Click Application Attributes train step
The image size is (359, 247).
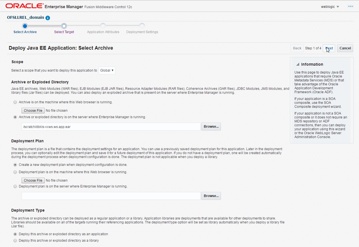(103, 32)
